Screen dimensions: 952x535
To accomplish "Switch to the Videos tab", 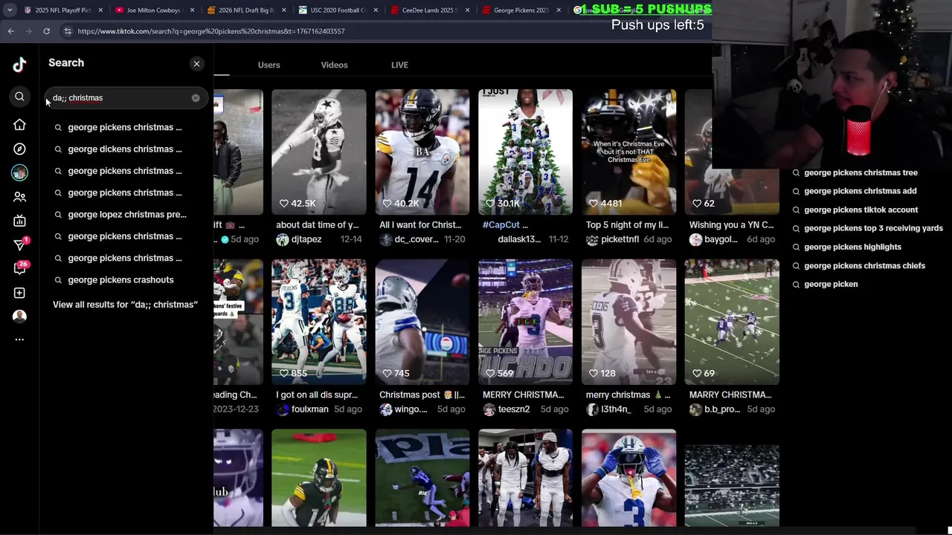I will pos(334,65).
